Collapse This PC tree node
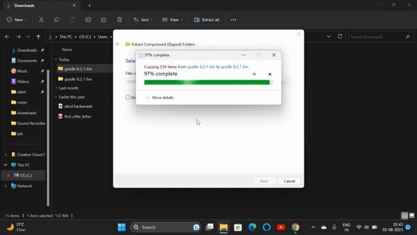417x235 pixels. [5, 165]
